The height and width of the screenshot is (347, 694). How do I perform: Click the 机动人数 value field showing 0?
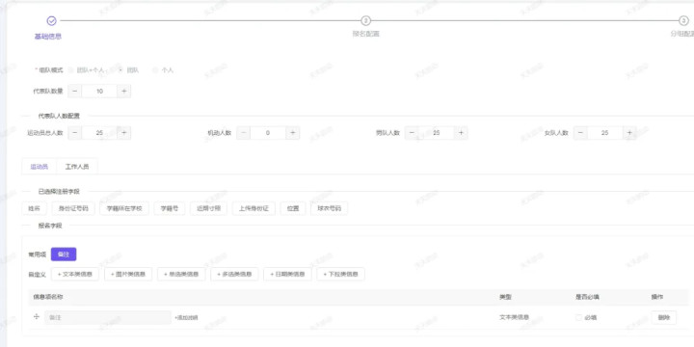268,133
